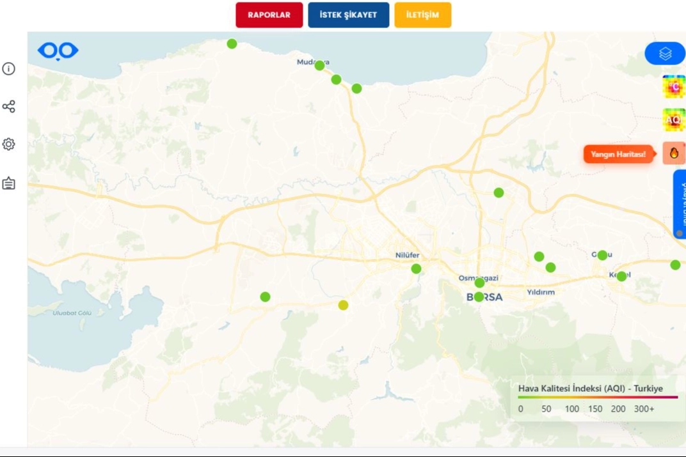This screenshot has width=686, height=457.
Task: Open the RAPORLAR menu
Action: (269, 15)
